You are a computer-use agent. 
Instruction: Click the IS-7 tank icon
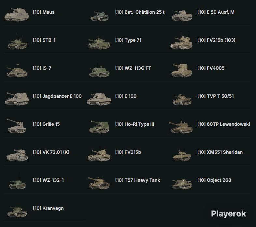pyautogui.click(x=17, y=71)
